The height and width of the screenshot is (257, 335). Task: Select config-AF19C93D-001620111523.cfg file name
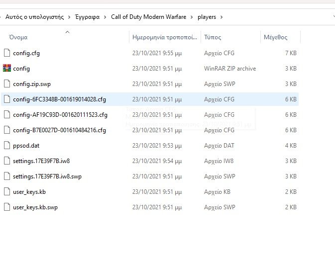pyautogui.click(x=60, y=115)
